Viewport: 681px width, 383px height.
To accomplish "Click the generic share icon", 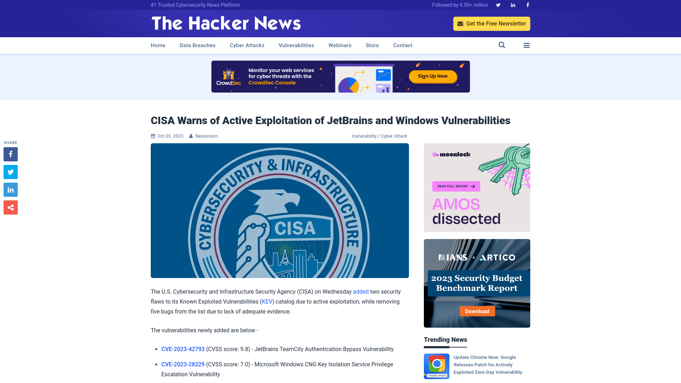I will click(10, 207).
